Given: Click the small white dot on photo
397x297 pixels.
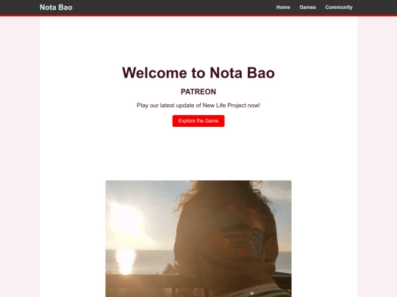Looking at the screenshot, I should (x=252, y=293).
